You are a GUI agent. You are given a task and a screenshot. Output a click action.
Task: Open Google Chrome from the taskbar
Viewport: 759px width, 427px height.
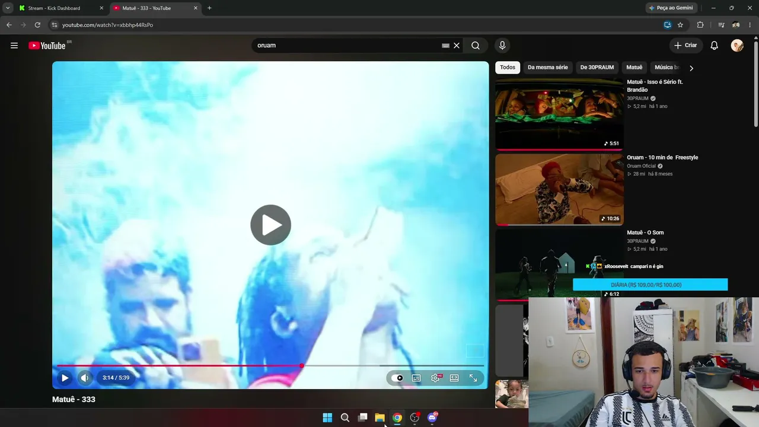(x=397, y=418)
